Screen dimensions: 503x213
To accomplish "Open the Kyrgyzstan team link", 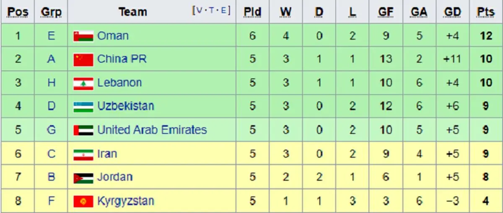I will pyautogui.click(x=125, y=201).
